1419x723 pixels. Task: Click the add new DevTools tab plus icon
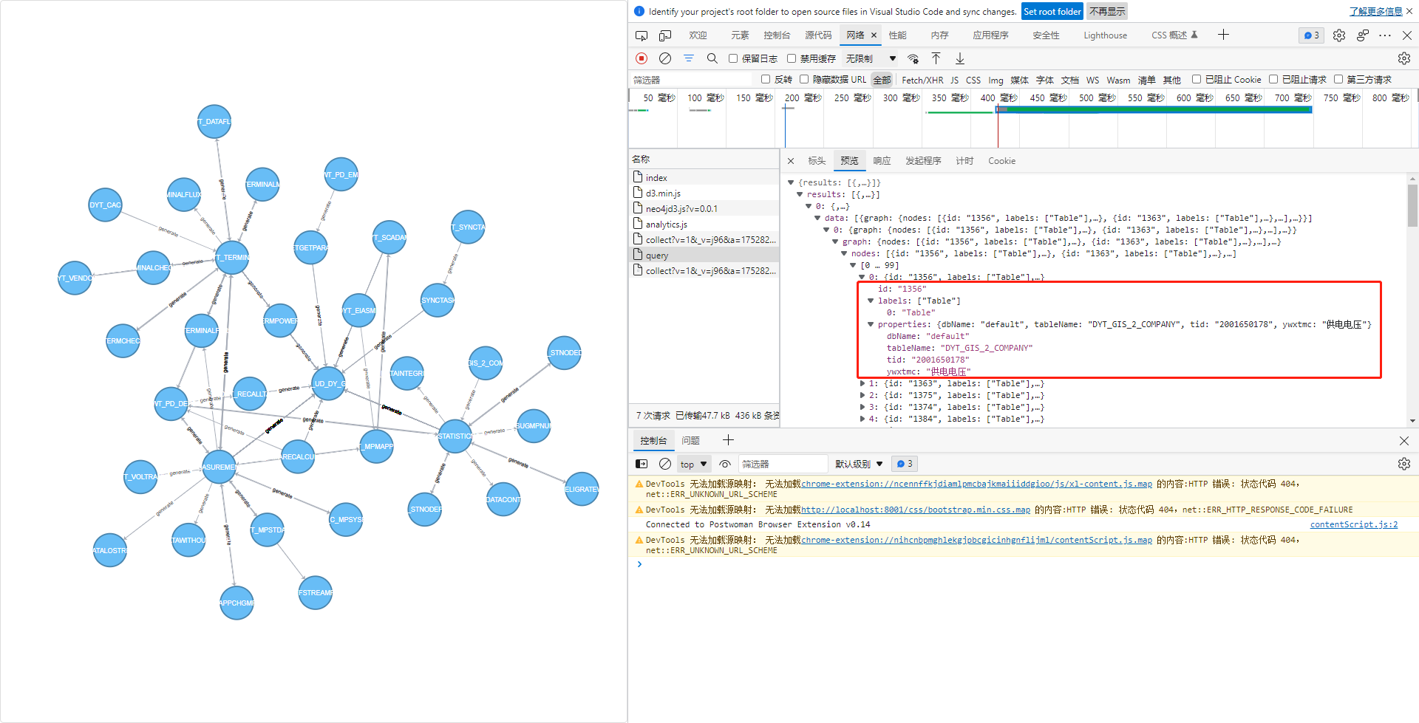coord(1223,35)
